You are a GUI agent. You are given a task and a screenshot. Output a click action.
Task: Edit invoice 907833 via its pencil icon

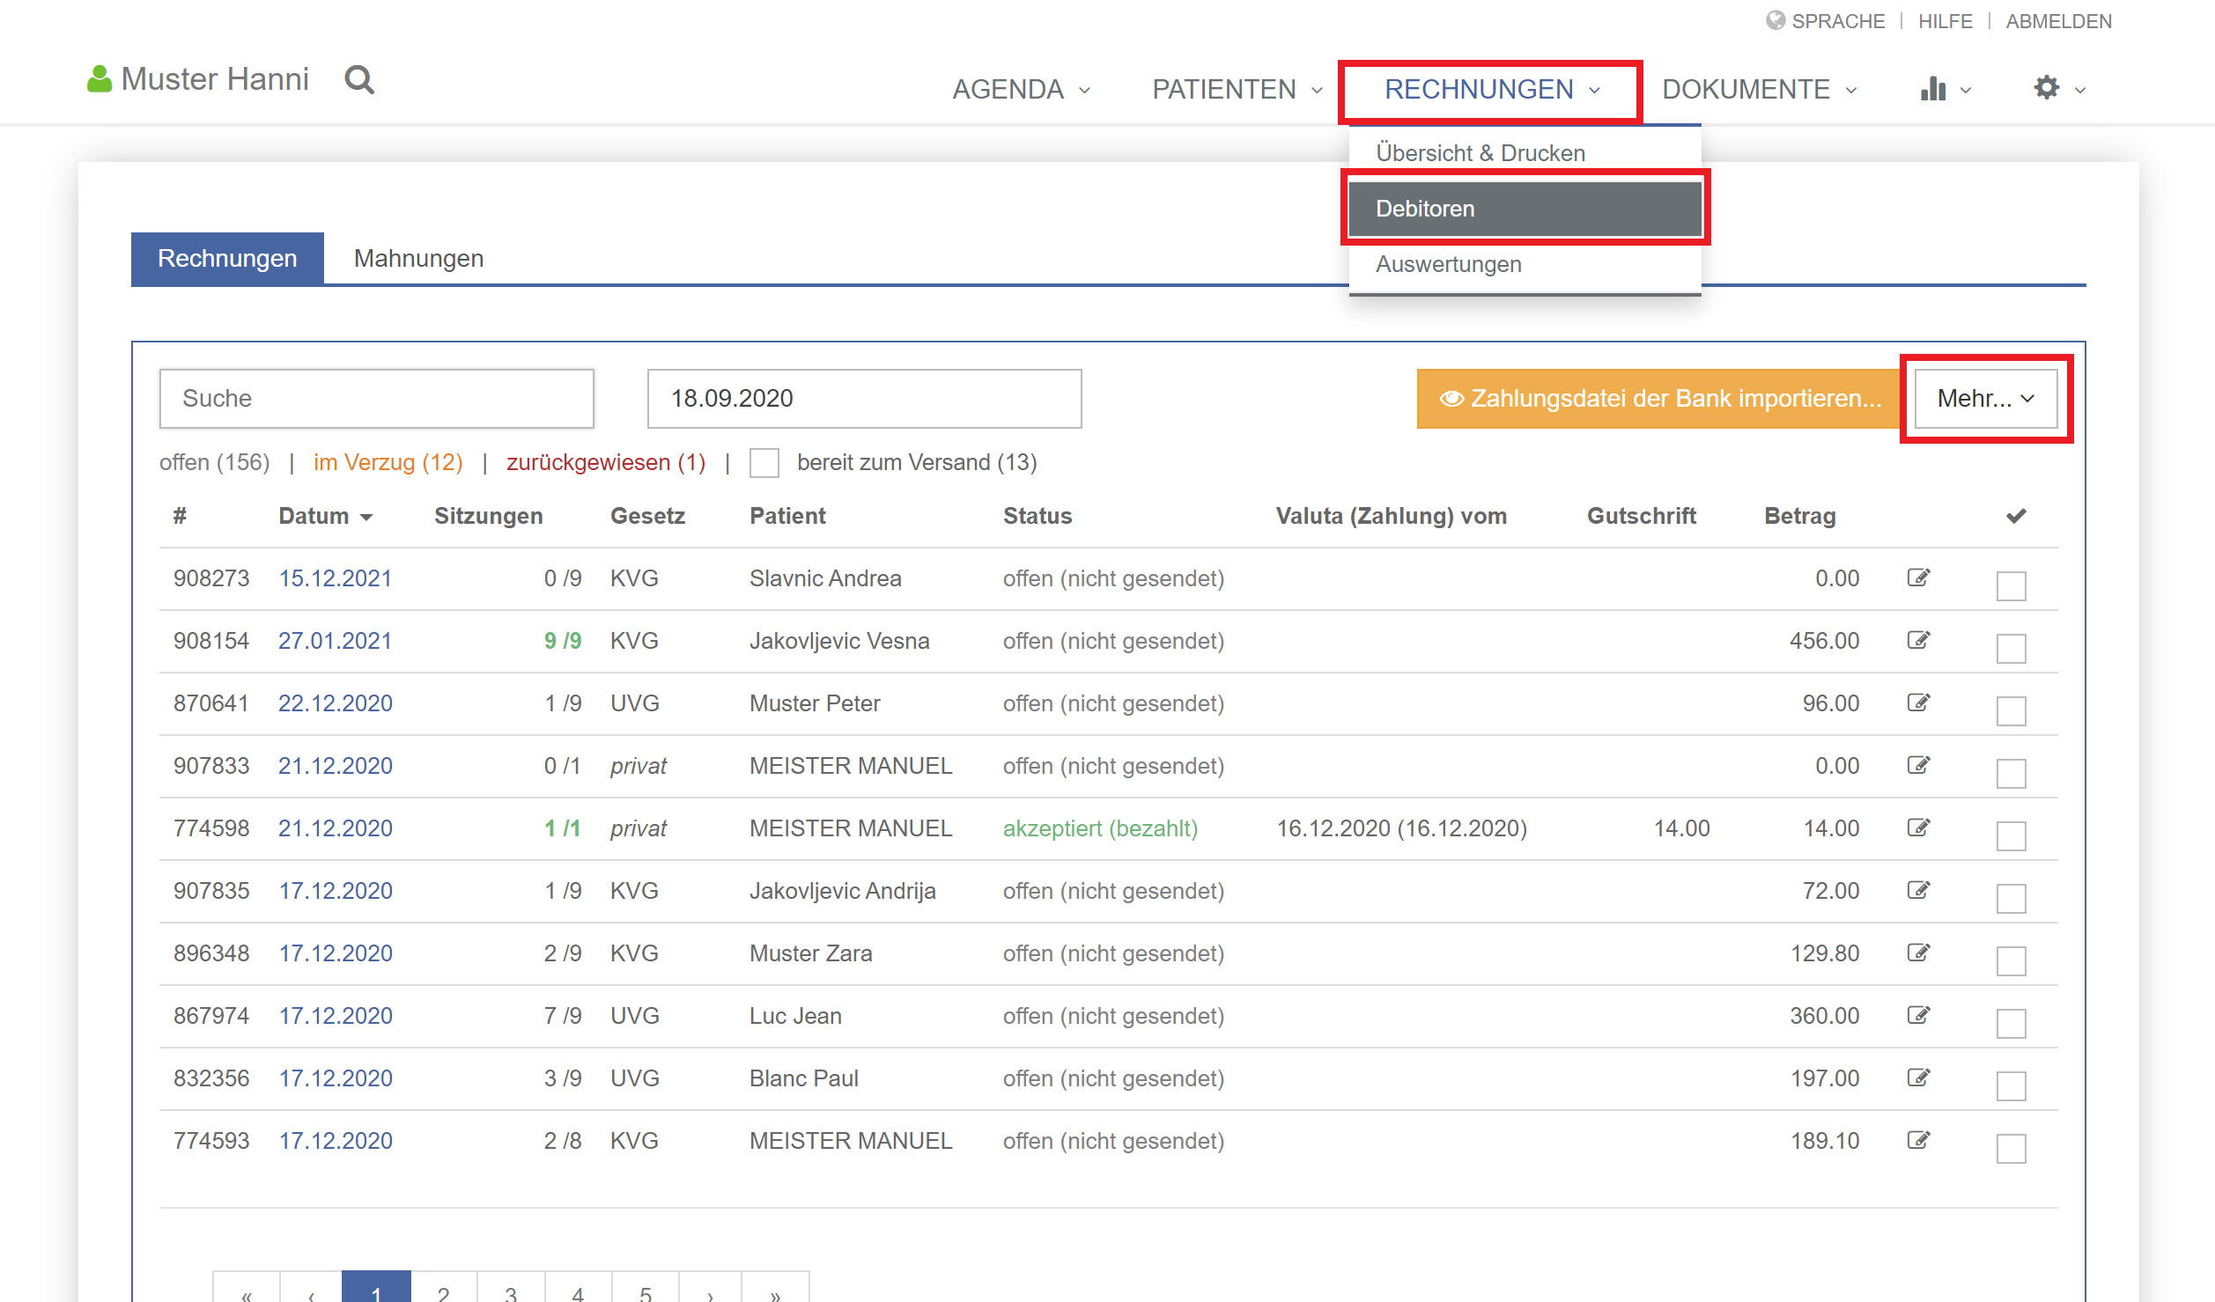[1918, 765]
